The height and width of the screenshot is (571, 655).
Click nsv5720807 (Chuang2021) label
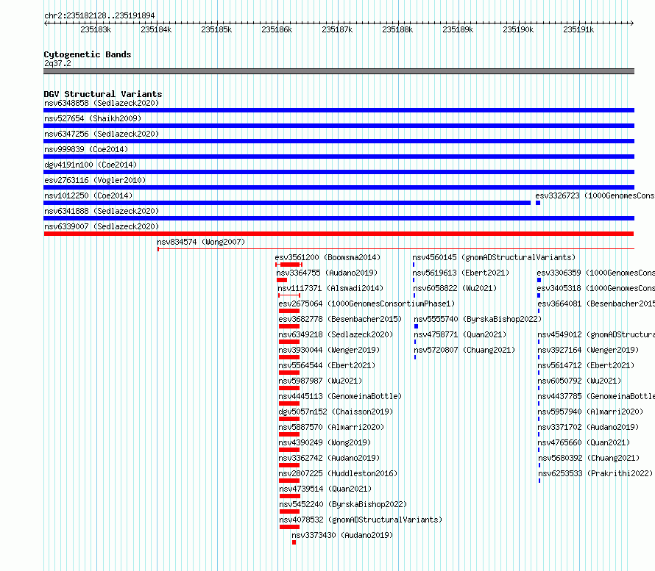point(464,350)
